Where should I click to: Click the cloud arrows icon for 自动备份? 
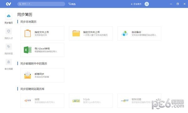125,33
